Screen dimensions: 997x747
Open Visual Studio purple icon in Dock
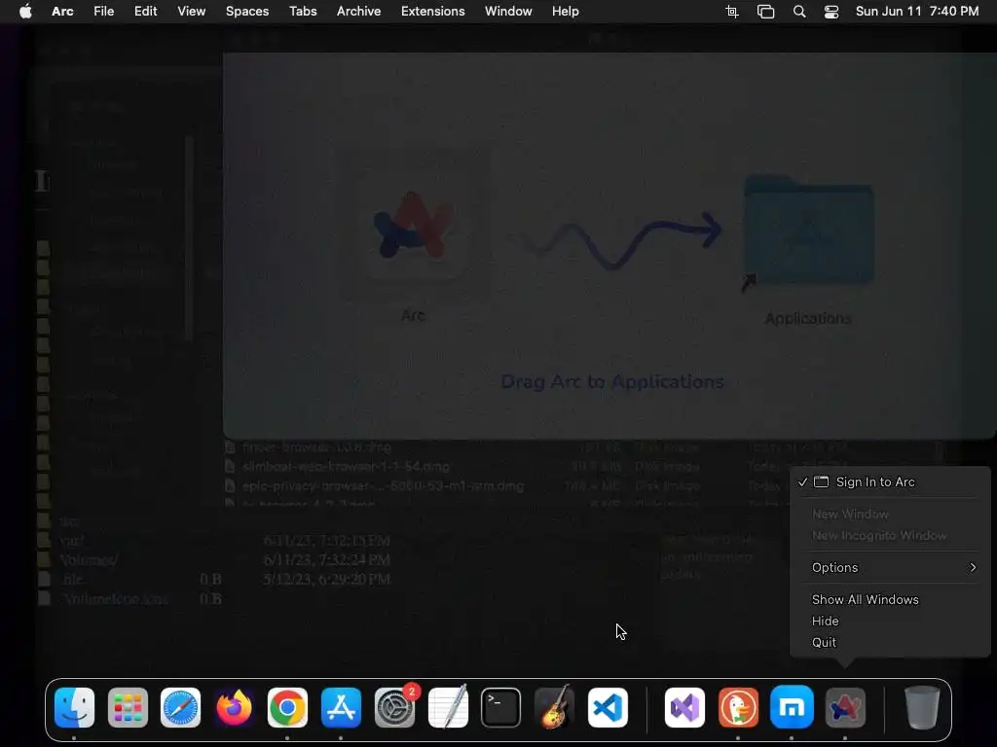click(x=684, y=708)
